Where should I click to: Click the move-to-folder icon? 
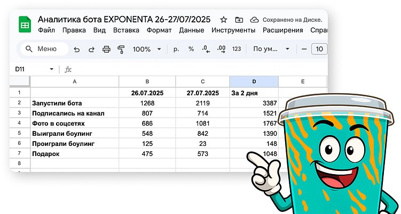point(239,20)
